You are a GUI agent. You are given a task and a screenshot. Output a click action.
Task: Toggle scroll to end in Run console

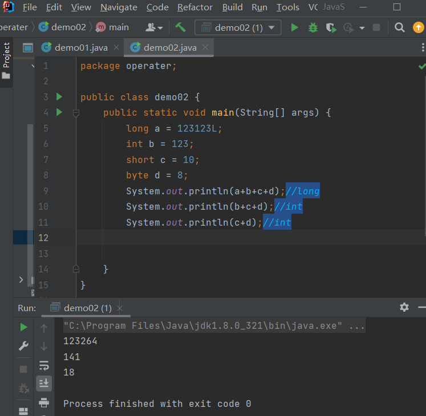(44, 384)
